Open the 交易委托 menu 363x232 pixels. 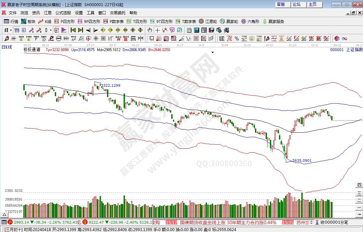click(117, 13)
